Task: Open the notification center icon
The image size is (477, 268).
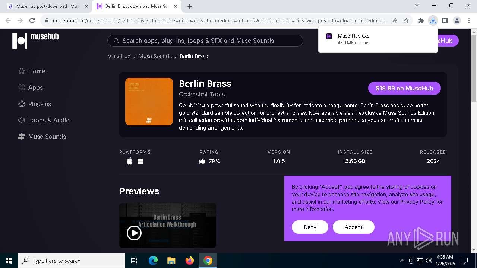Action: click(465, 261)
